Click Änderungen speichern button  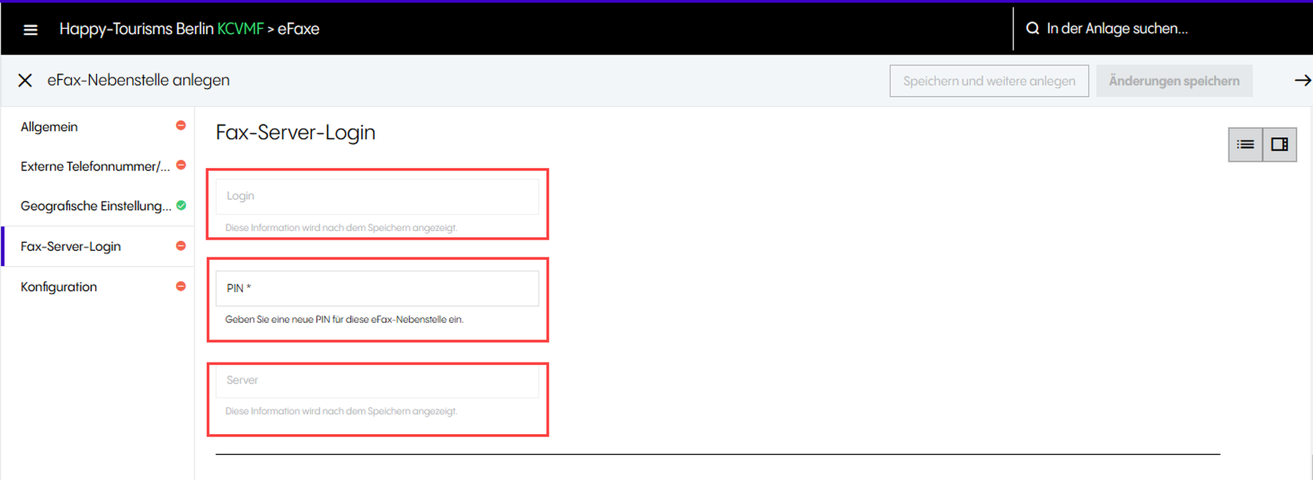point(1174,81)
